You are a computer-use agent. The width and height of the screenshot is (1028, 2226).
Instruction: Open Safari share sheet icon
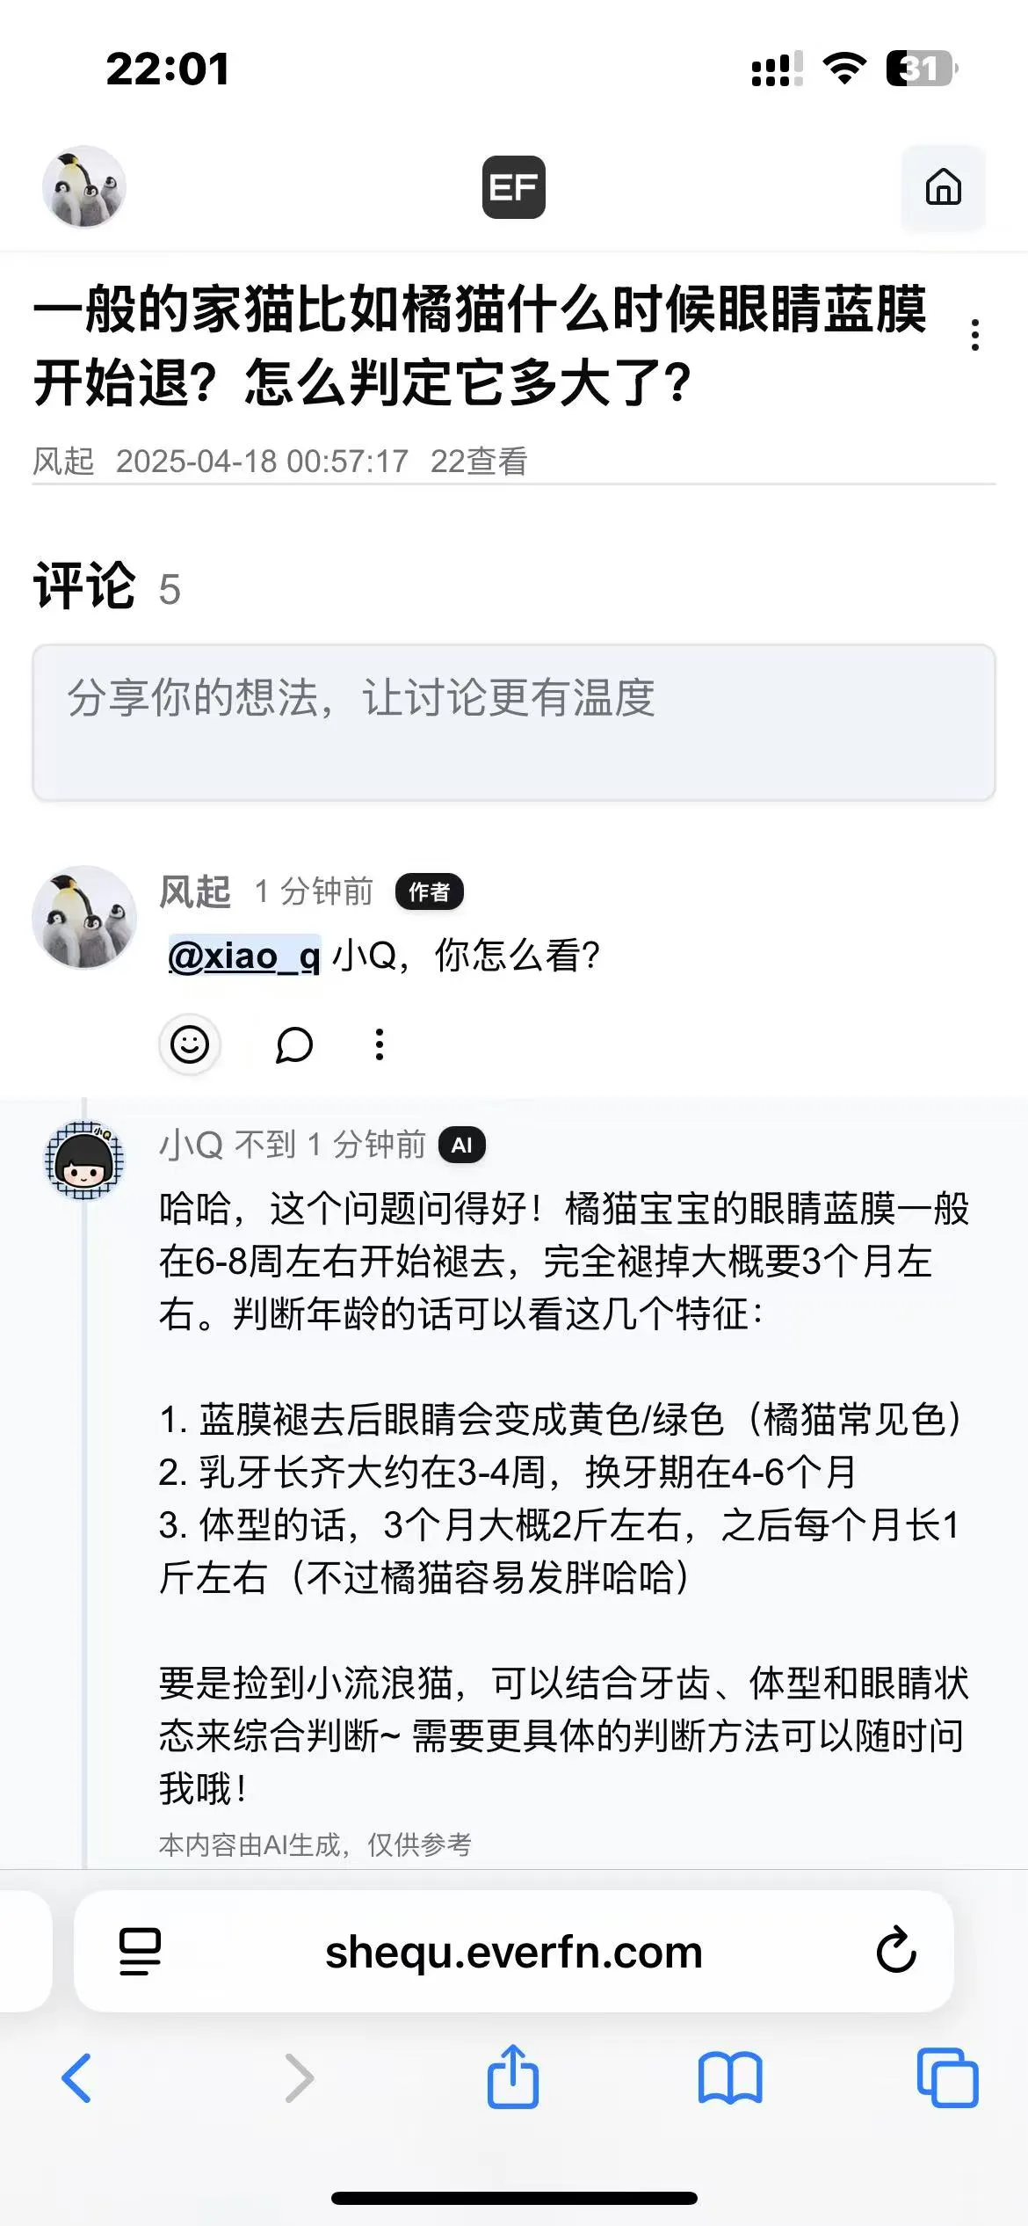tap(513, 2077)
